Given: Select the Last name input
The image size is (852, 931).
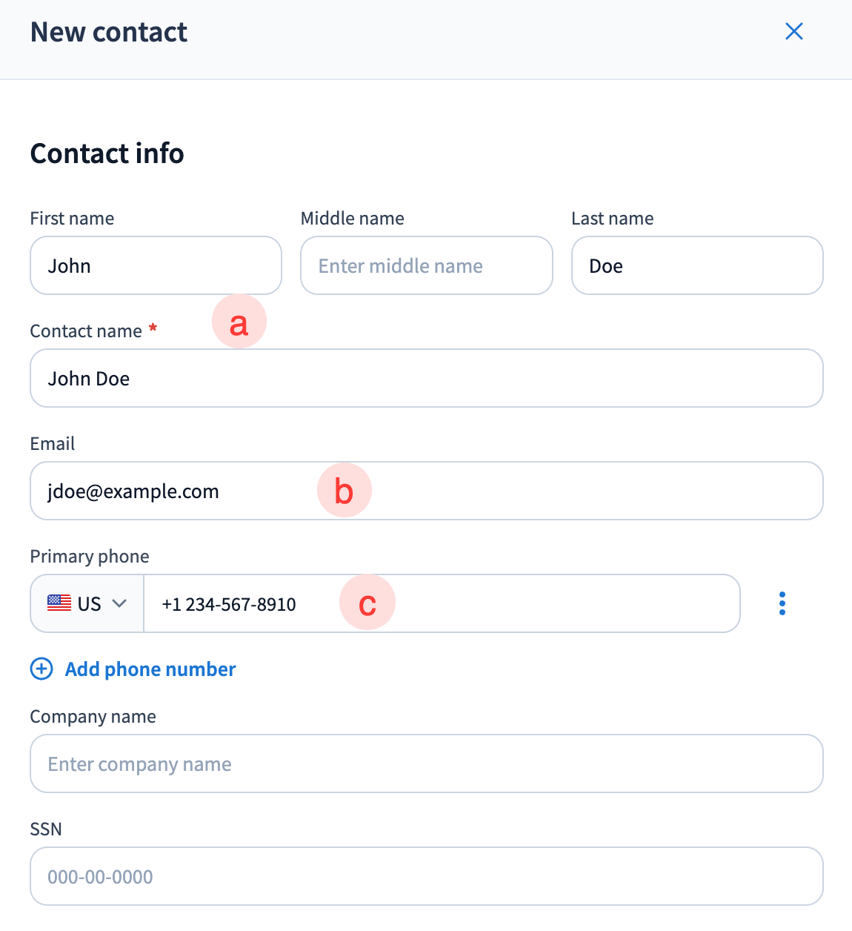Looking at the screenshot, I should pos(696,265).
